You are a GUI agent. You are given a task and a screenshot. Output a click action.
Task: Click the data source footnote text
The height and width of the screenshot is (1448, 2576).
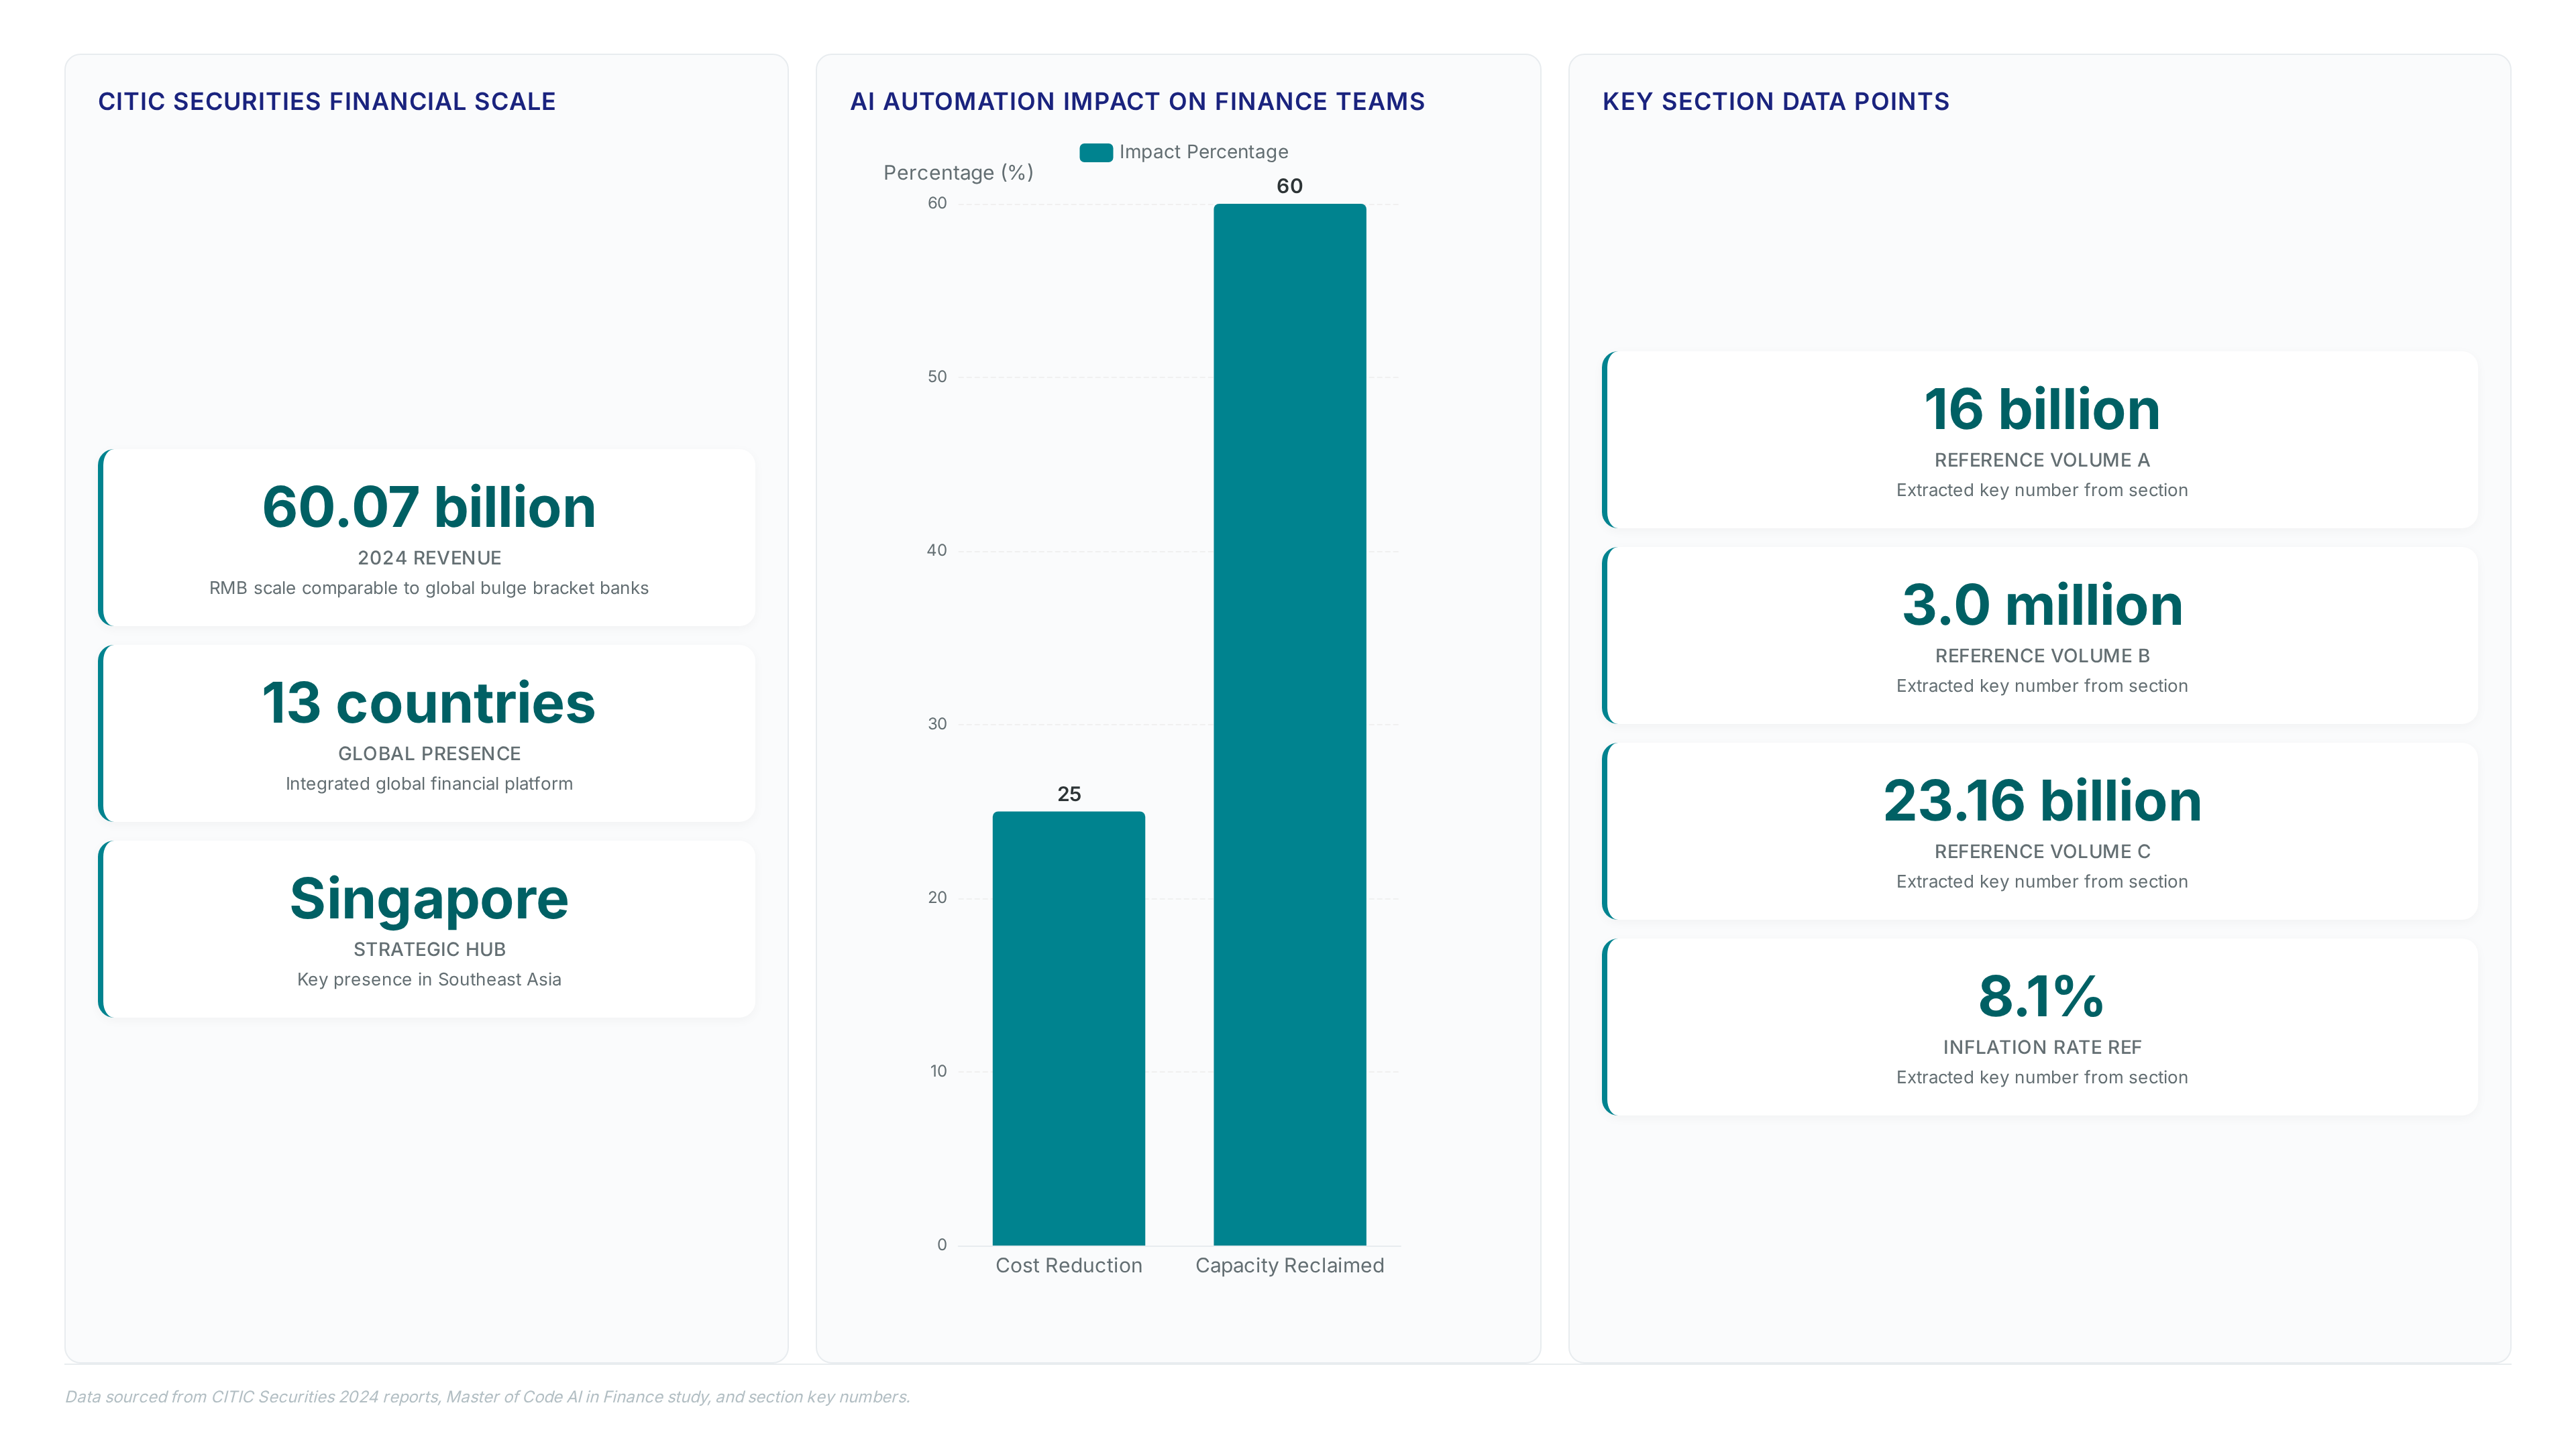(488, 1397)
